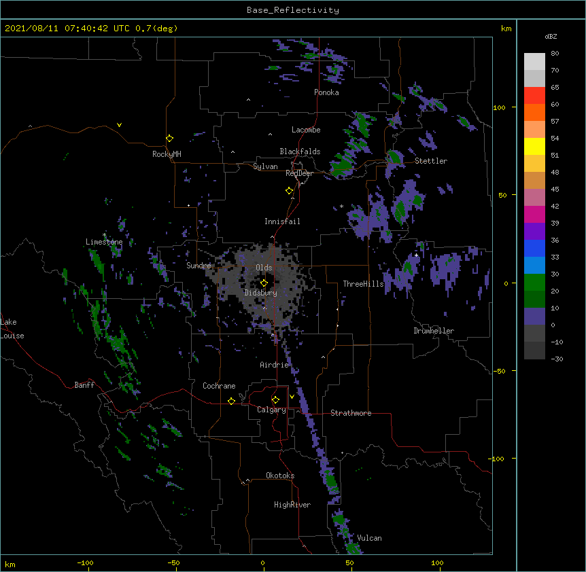Click the Blackfalds city label
Image resolution: width=586 pixels, height=572 pixels.
(x=300, y=151)
